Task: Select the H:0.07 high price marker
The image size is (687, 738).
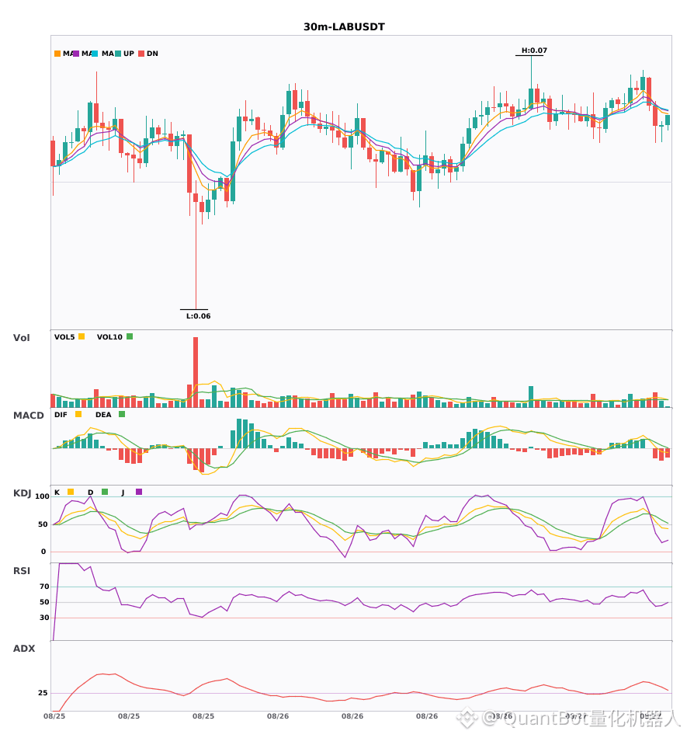Action: [x=534, y=50]
